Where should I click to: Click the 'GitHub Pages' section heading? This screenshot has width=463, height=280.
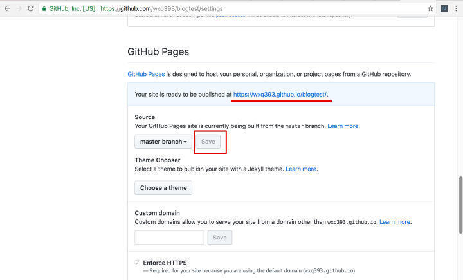click(x=158, y=51)
